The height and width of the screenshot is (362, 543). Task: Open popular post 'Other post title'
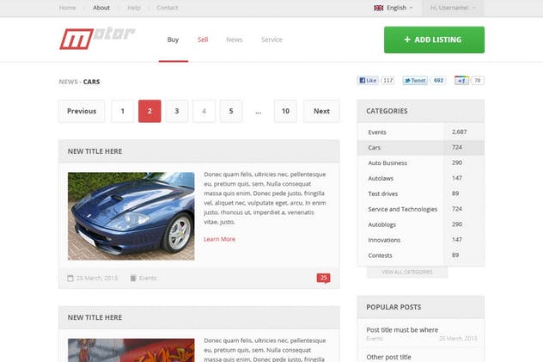(x=388, y=357)
